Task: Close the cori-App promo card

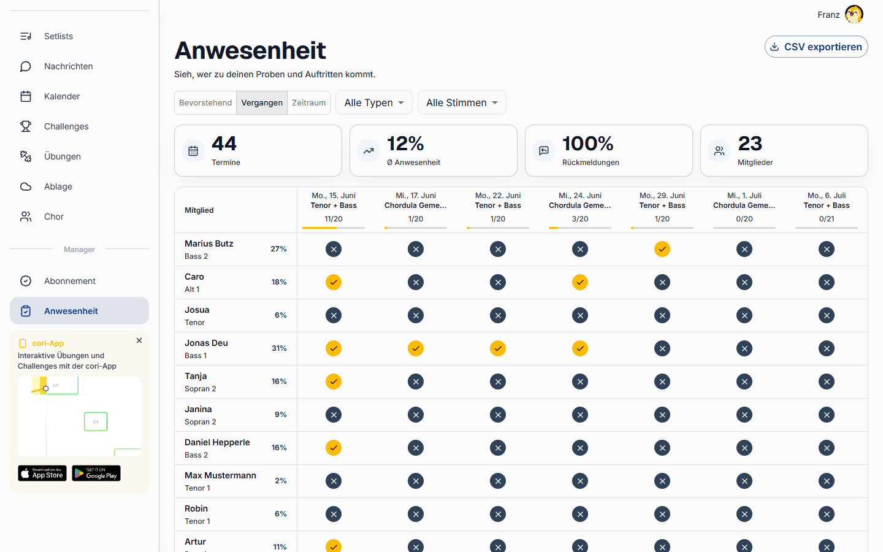Action: tap(139, 340)
